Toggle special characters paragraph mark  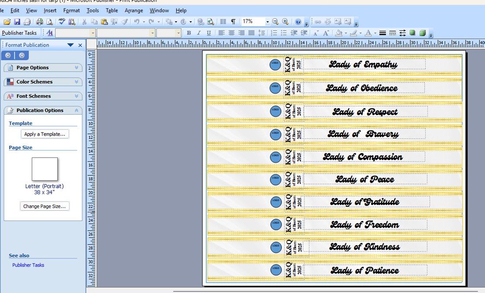[233, 22]
